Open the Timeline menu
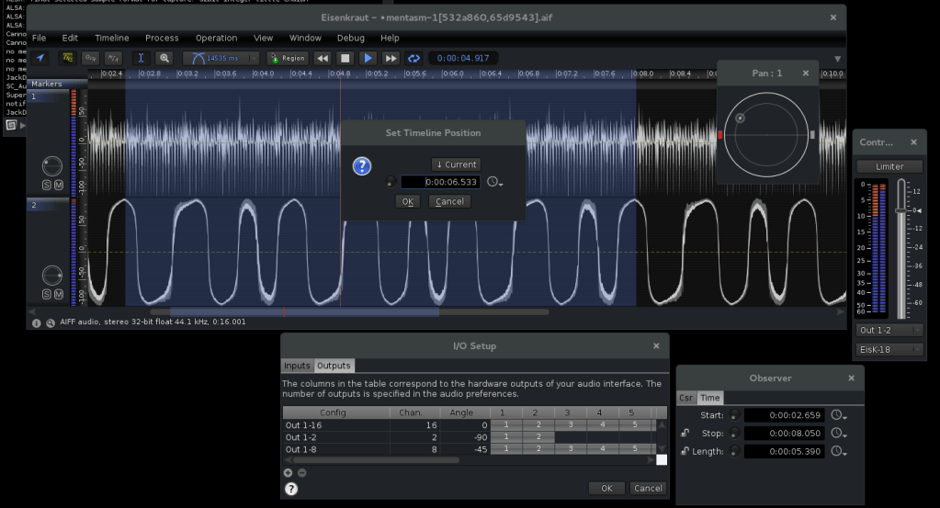Image resolution: width=940 pixels, height=508 pixels. pos(112,39)
